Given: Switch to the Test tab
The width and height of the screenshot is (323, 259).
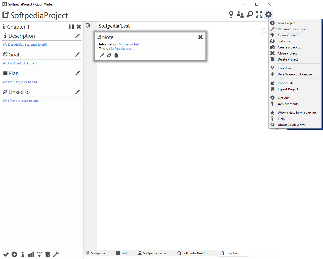Looking at the screenshot, I should pos(125,253).
